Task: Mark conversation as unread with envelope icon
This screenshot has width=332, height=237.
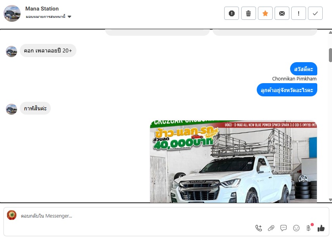Action: pyautogui.click(x=282, y=13)
